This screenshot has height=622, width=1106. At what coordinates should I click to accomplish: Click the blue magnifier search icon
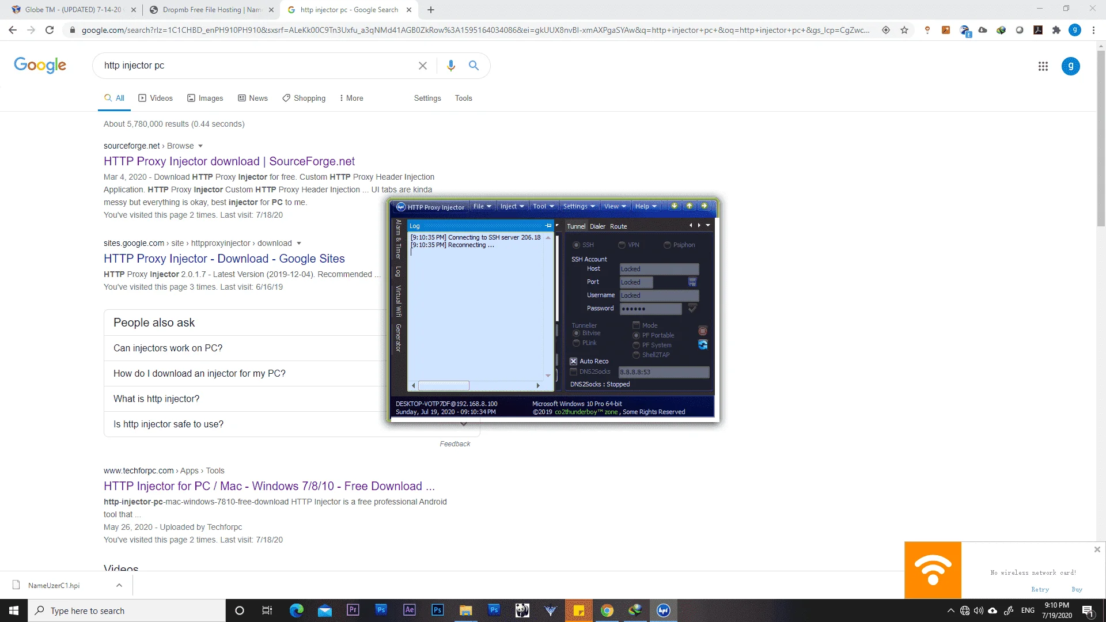474,66
